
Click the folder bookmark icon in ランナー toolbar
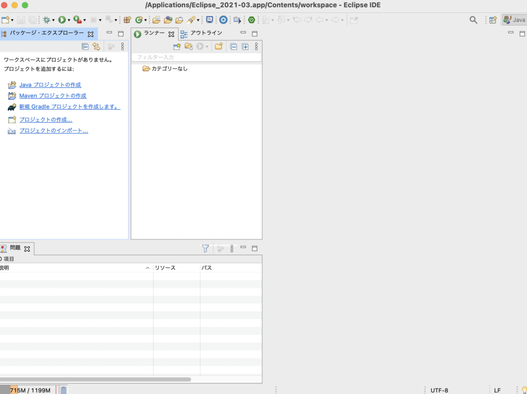[188, 46]
